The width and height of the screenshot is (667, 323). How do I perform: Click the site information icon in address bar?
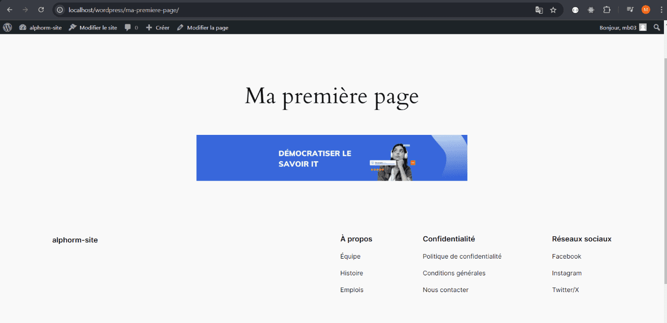click(x=60, y=10)
